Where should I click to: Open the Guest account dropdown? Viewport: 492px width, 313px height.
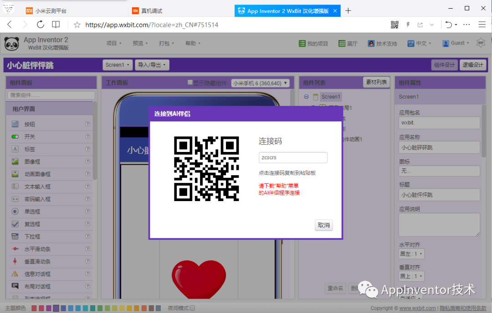(456, 43)
